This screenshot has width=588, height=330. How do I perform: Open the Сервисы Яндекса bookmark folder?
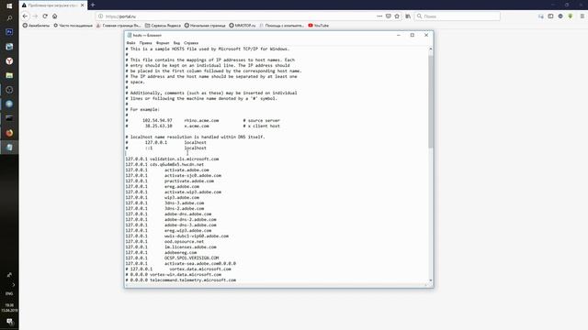[x=163, y=26]
